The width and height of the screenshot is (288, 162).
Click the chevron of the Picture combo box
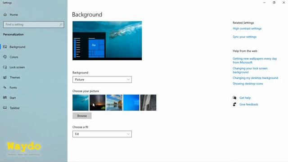(128, 80)
